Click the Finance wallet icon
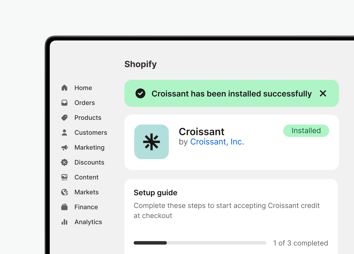 coord(64,207)
